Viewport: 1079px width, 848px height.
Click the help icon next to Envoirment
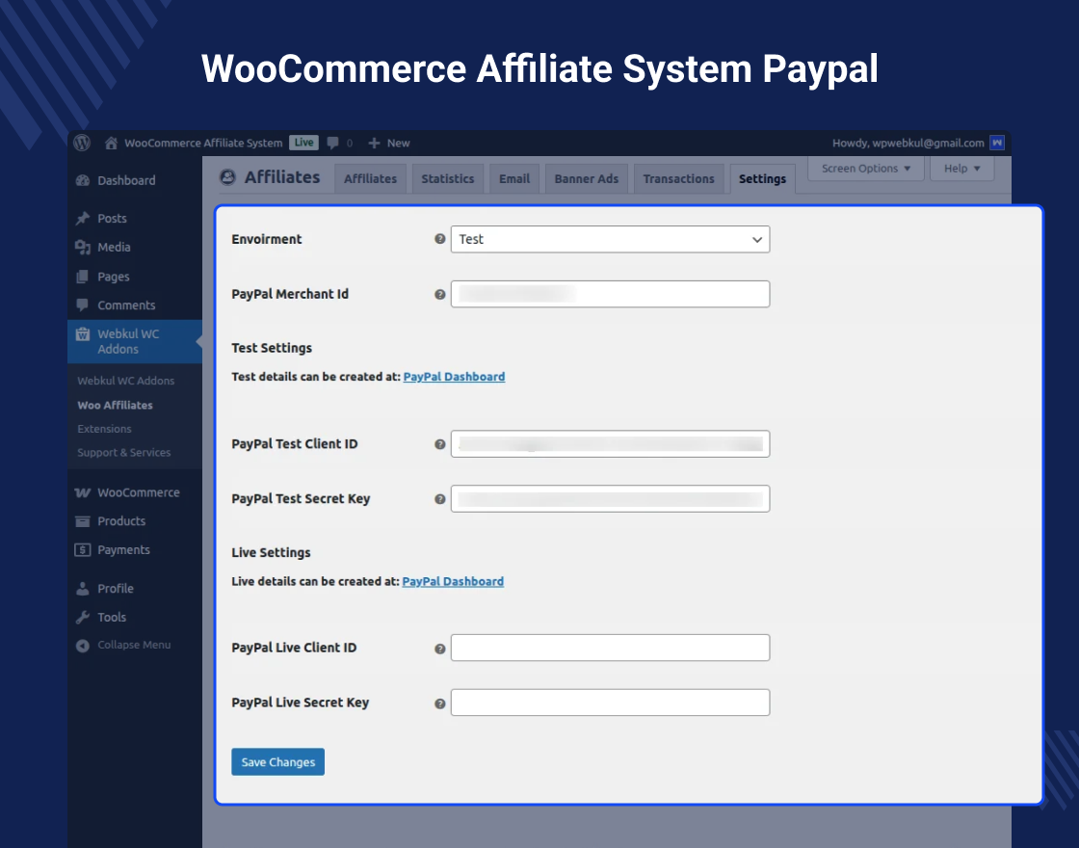pos(440,239)
